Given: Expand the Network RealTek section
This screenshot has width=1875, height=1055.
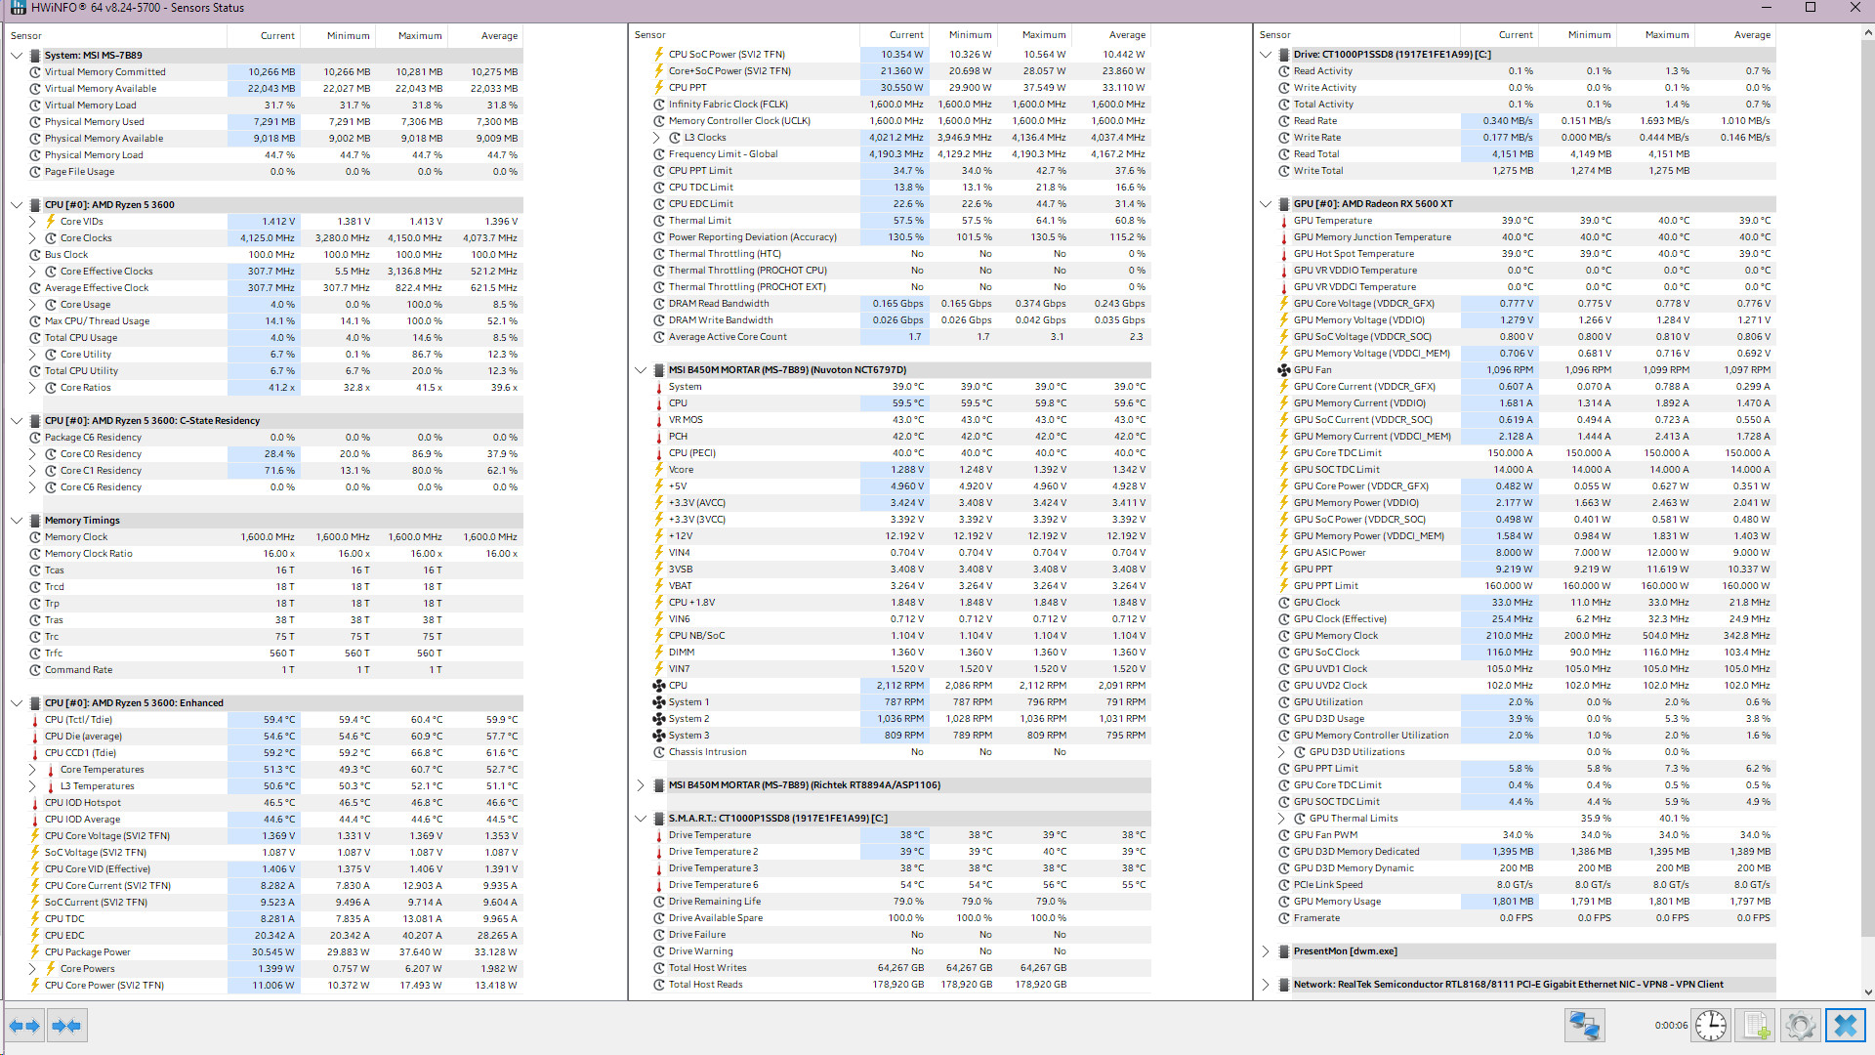Looking at the screenshot, I should (x=1266, y=985).
